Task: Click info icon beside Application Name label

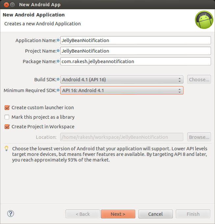Action: click(x=58, y=40)
